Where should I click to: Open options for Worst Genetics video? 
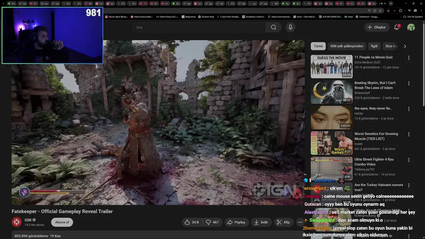pos(409,134)
